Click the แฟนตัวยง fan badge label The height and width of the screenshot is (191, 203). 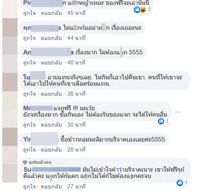coord(40,162)
